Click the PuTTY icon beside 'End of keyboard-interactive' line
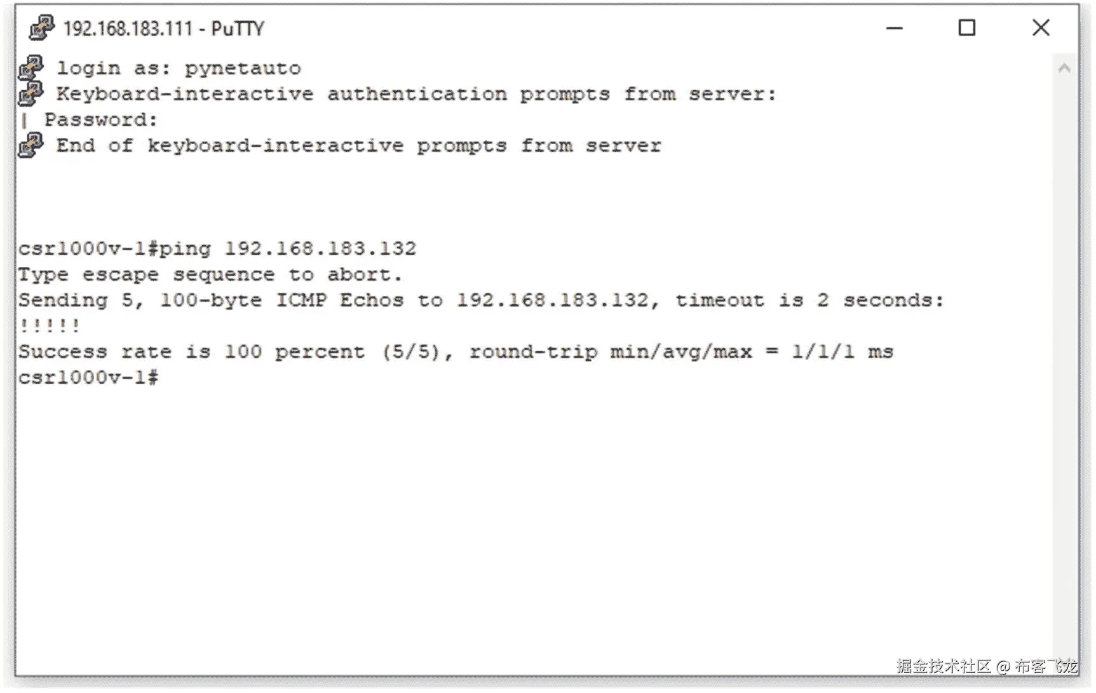 tap(30, 145)
